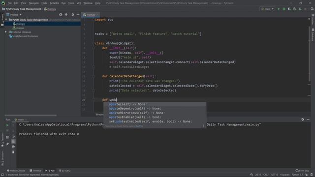Collapse PyQt5 Daily Task Management root folder
315x177 pixels.
(6, 20)
